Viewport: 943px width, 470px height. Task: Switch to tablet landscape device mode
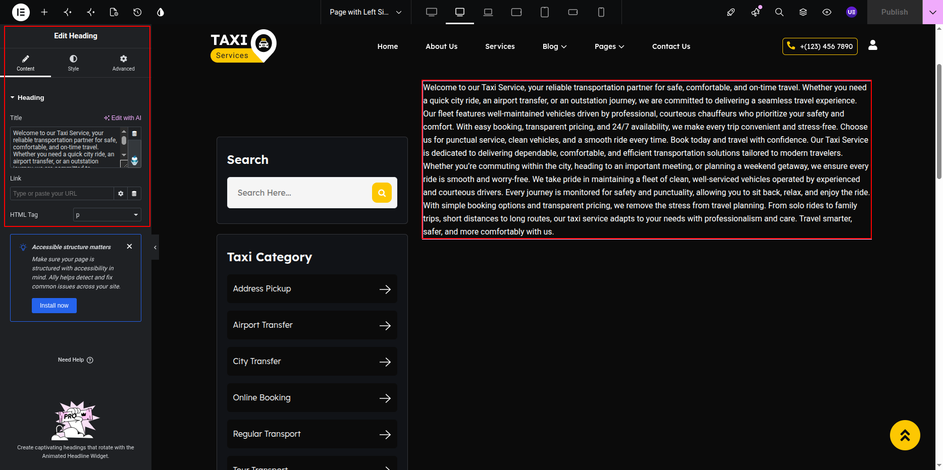pyautogui.click(x=516, y=12)
